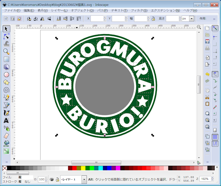Click the no-color X swatch
Viewport: 221px width, 186px height.
point(5,168)
